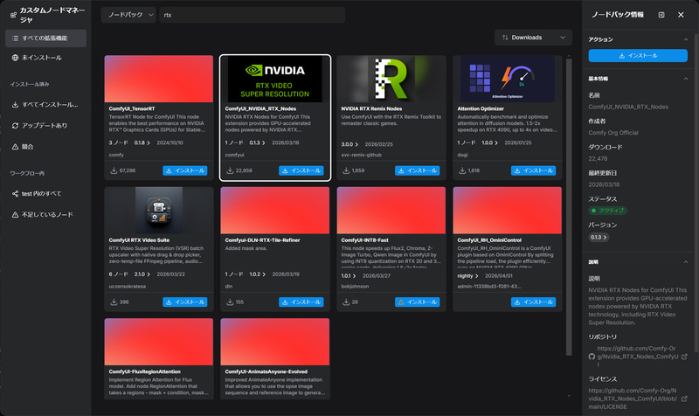Click the Attention Optimizer thumbnail

point(508,79)
